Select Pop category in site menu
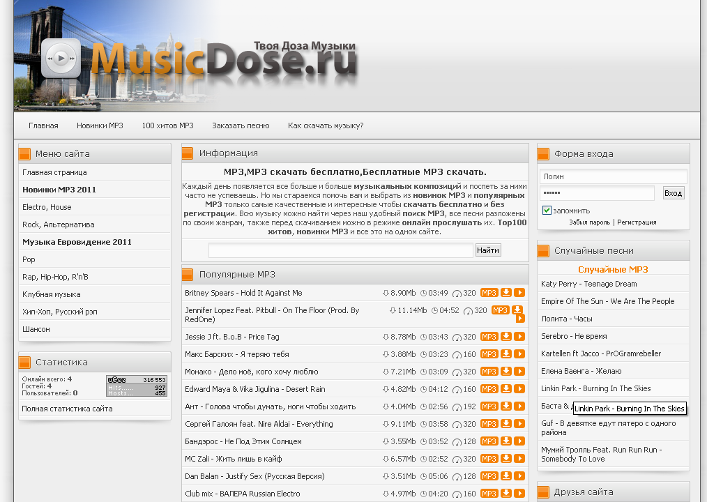 point(29,259)
